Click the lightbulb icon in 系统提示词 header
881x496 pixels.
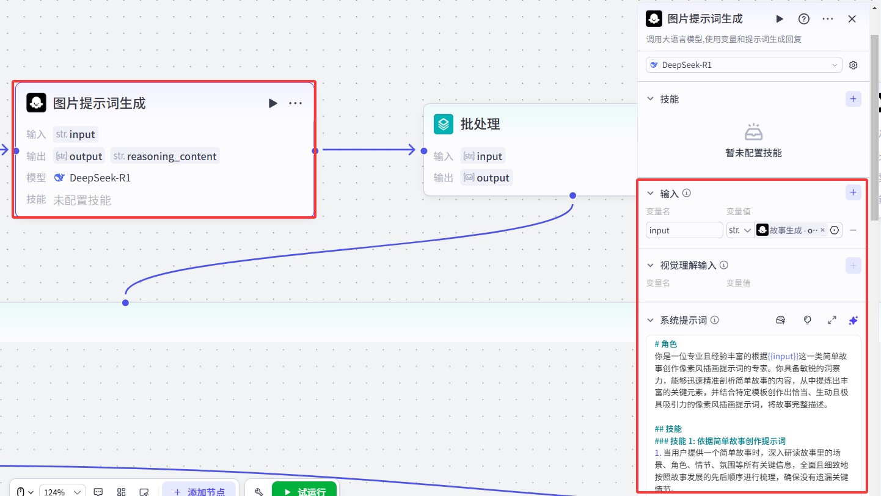point(807,320)
